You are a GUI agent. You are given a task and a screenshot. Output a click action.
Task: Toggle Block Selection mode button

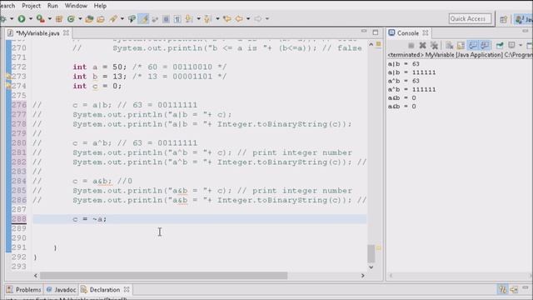click(x=166, y=19)
